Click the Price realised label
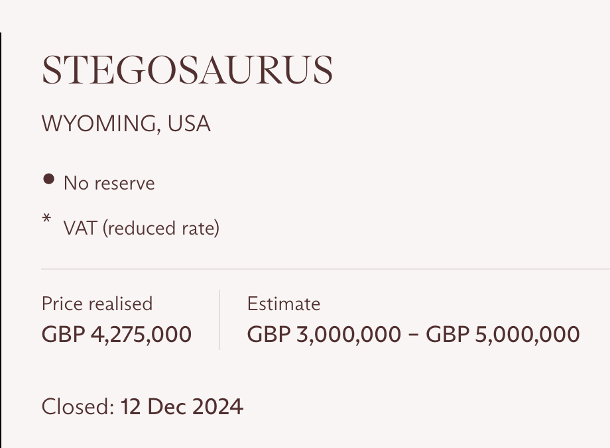Screen dimensions: 610x448 click(97, 304)
